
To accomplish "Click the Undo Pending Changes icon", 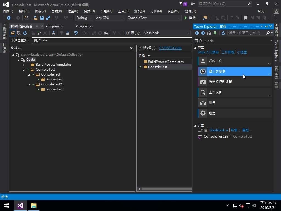I will pos(76,33).
